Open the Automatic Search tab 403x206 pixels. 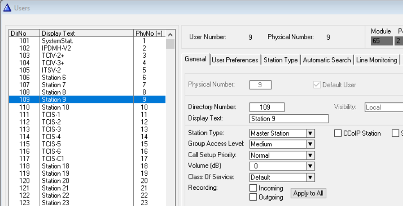327,60
